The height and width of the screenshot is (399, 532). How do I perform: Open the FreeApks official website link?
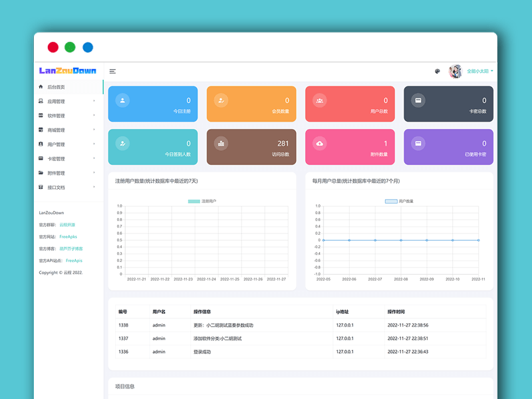[x=68, y=237]
